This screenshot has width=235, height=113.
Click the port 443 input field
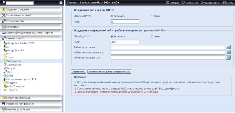pyautogui.click(x=125, y=42)
